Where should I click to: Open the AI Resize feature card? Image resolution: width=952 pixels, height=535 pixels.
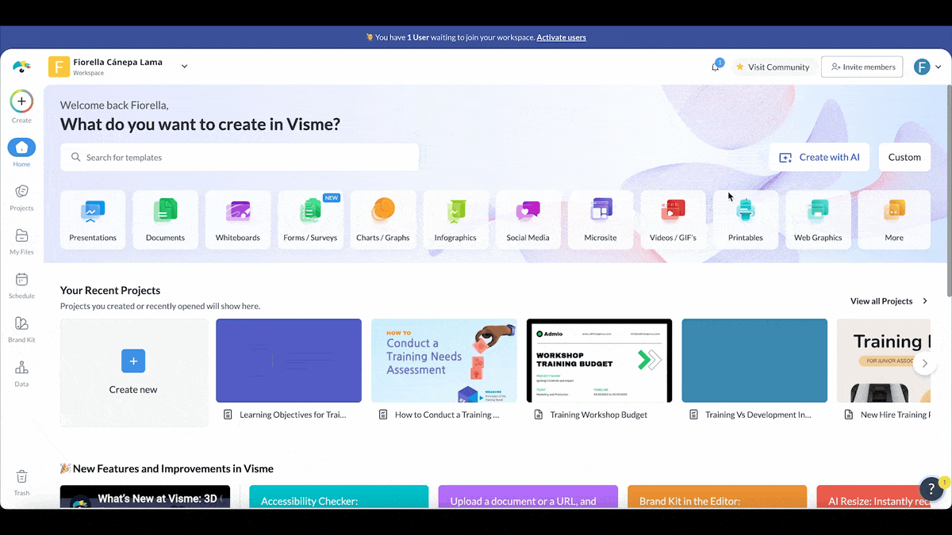(873, 497)
